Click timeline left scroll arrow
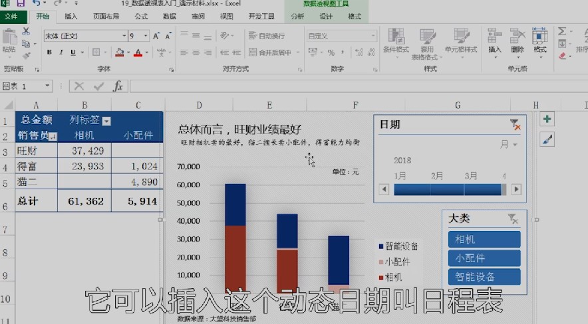 384,189
